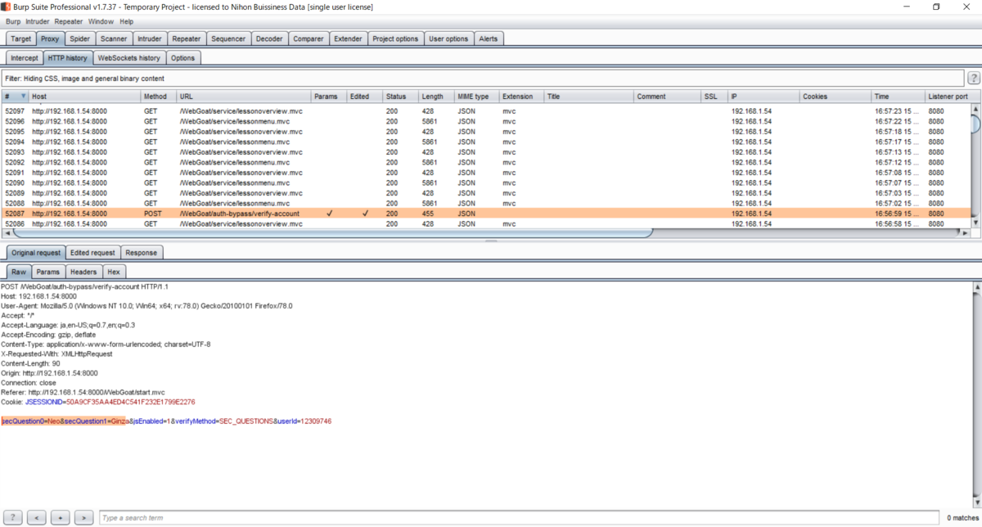Switch to the Scanner tab

pos(114,38)
